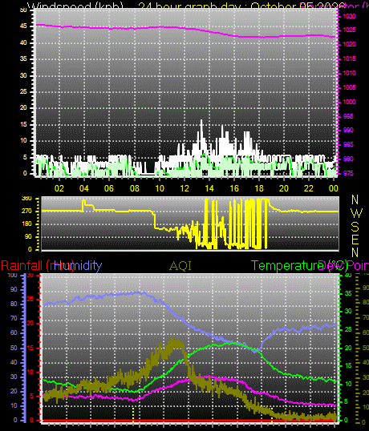Click 270 on the wind direction axis

pos(26,211)
